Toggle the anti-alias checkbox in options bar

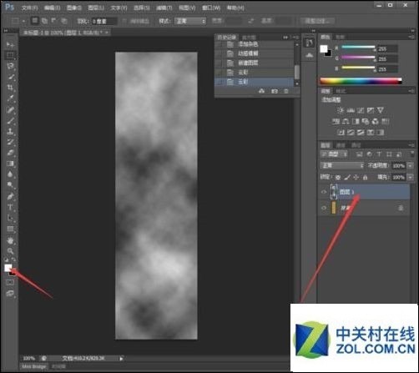[124, 21]
